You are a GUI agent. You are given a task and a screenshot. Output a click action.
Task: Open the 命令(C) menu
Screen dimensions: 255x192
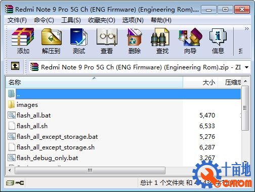point(44,20)
